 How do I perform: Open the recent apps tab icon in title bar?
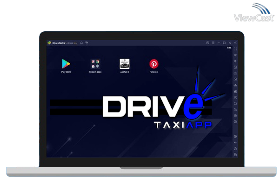pos(87,43)
